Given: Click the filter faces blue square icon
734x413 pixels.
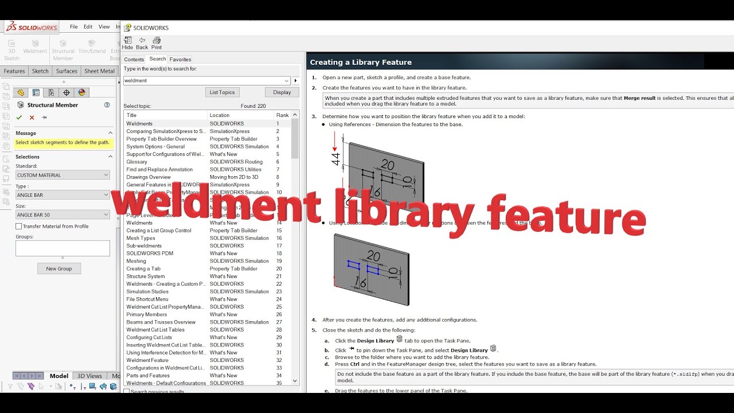Looking at the screenshot, I should click(92, 386).
